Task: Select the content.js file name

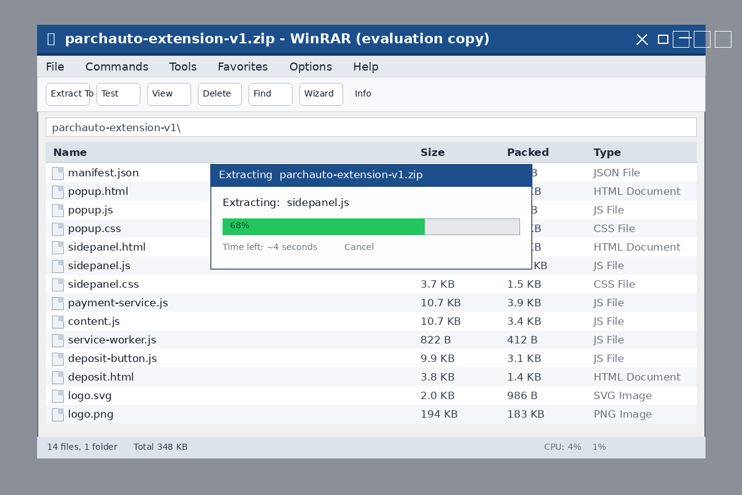Action: click(x=94, y=322)
